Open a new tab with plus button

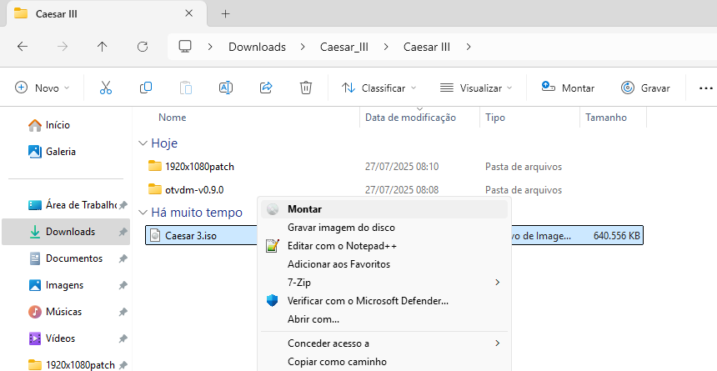[225, 13]
